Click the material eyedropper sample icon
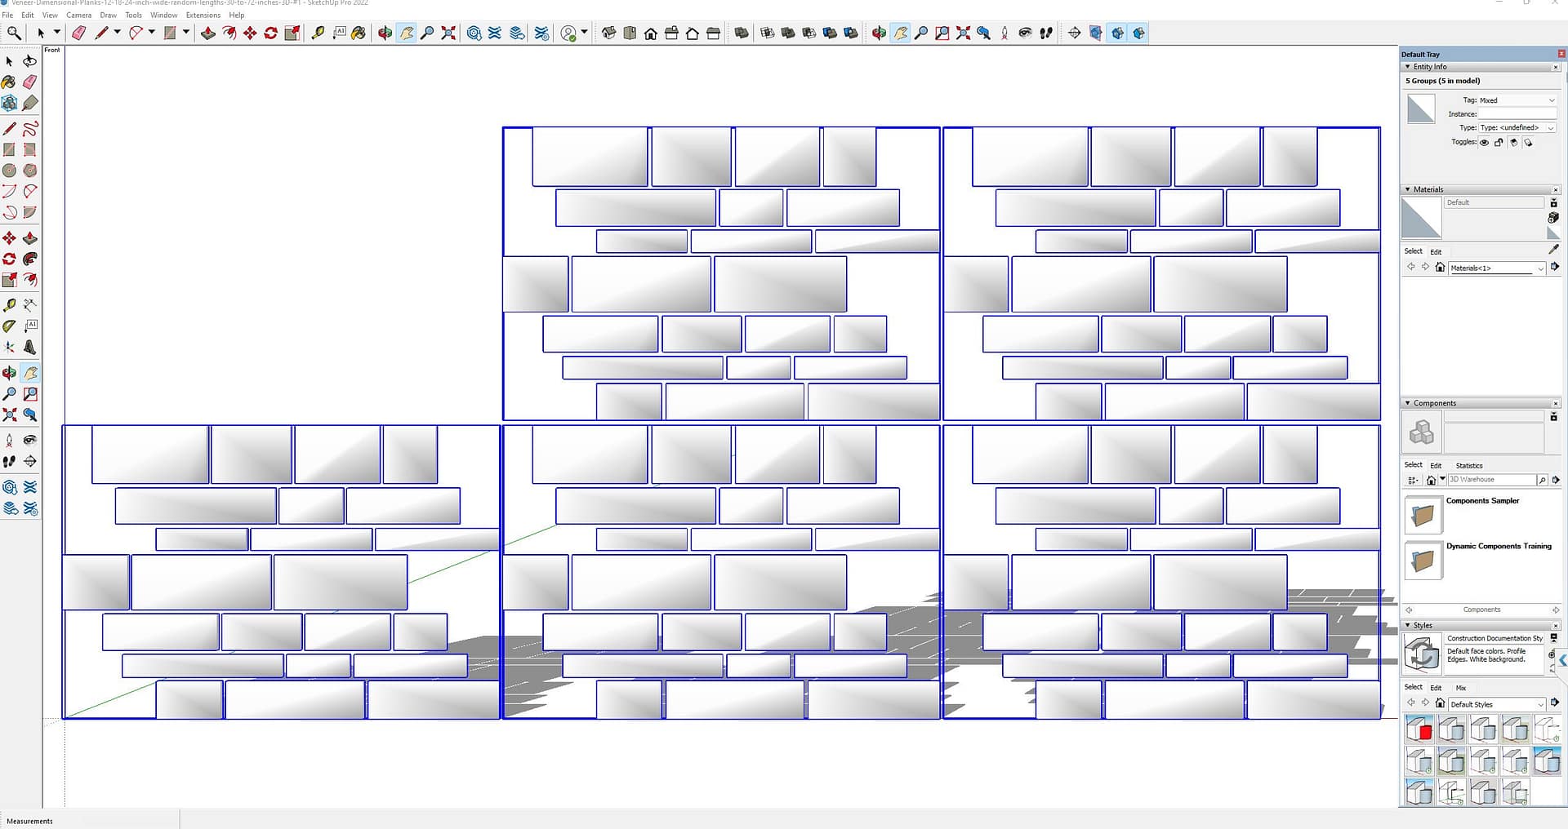1568x829 pixels. coord(1553,250)
